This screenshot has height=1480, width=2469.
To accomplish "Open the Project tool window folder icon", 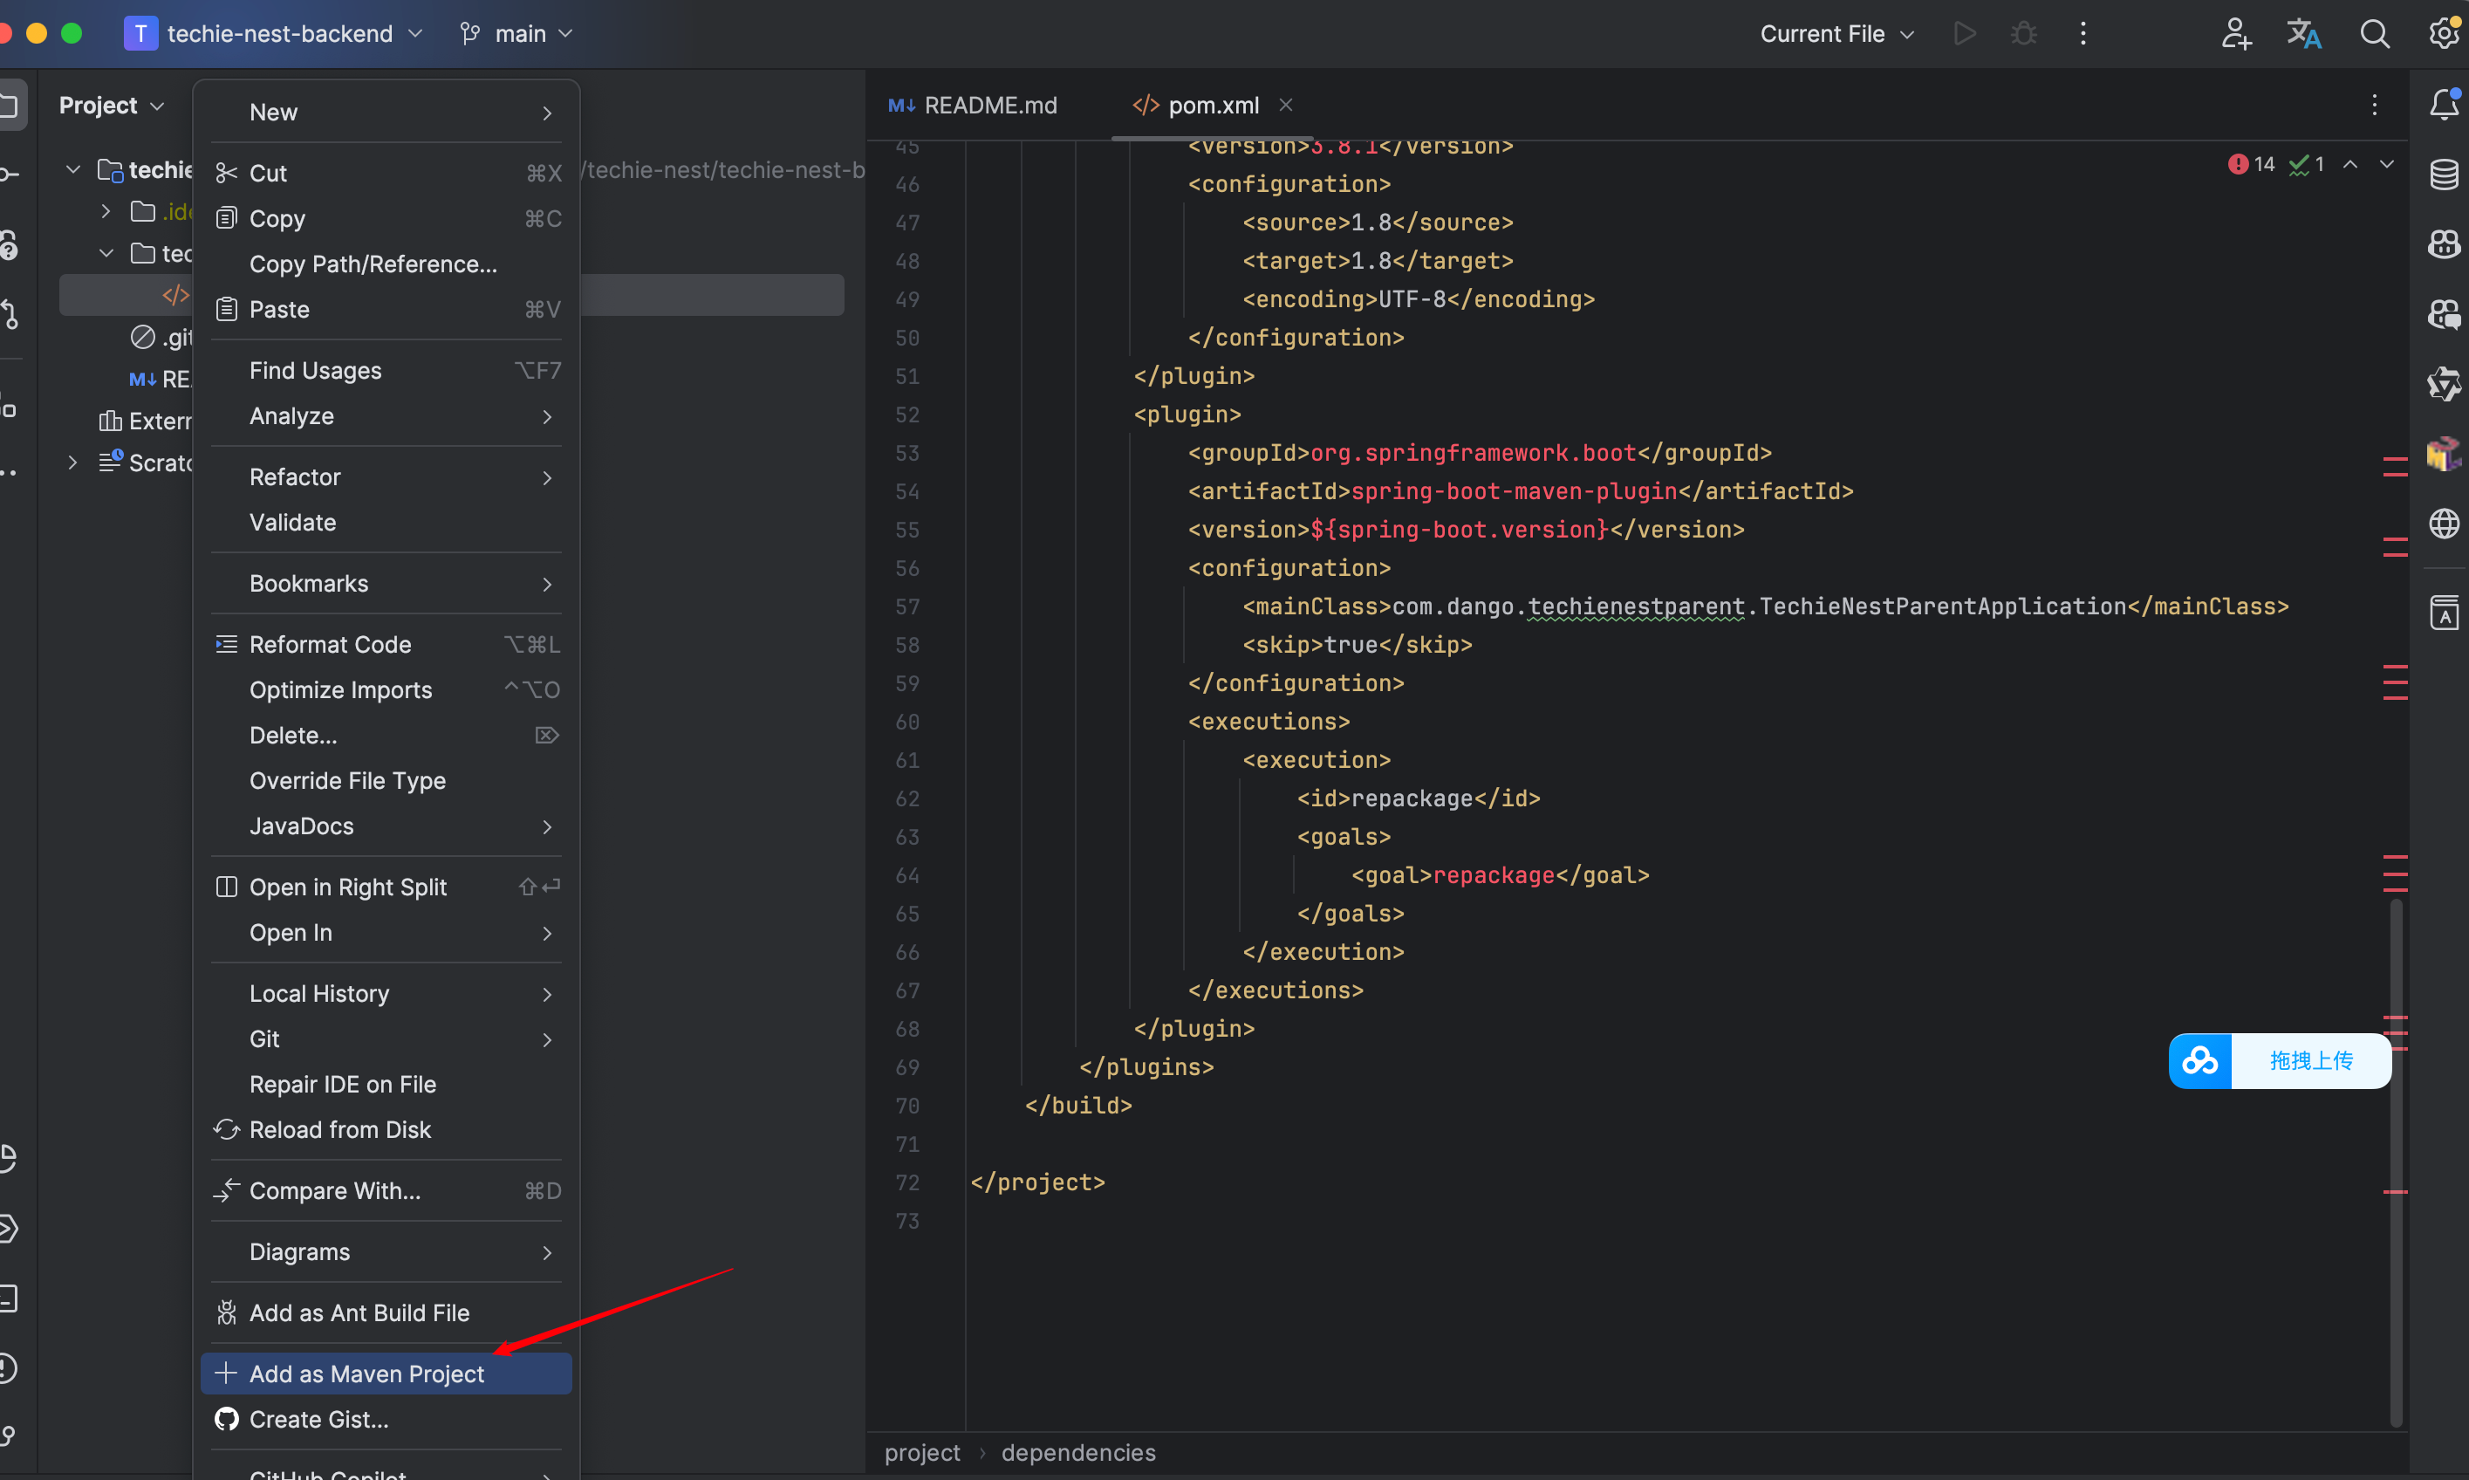I will click(10, 105).
